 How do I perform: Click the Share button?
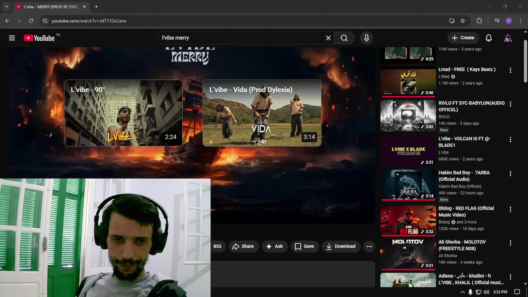pos(243,246)
